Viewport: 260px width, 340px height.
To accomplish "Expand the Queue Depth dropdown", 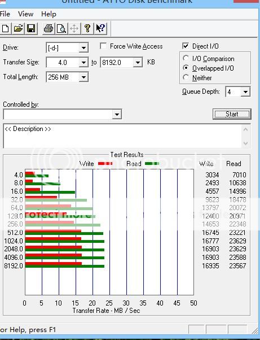I will tap(245, 92).
